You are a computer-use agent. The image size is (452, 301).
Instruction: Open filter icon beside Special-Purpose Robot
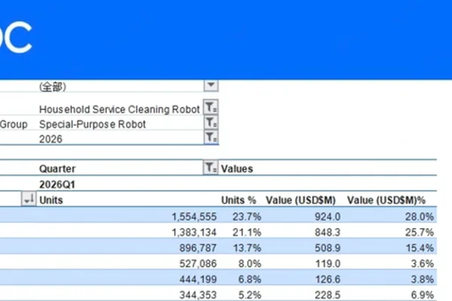pyautogui.click(x=211, y=123)
